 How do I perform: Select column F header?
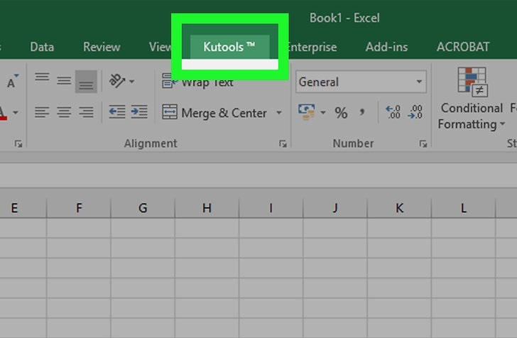point(79,208)
